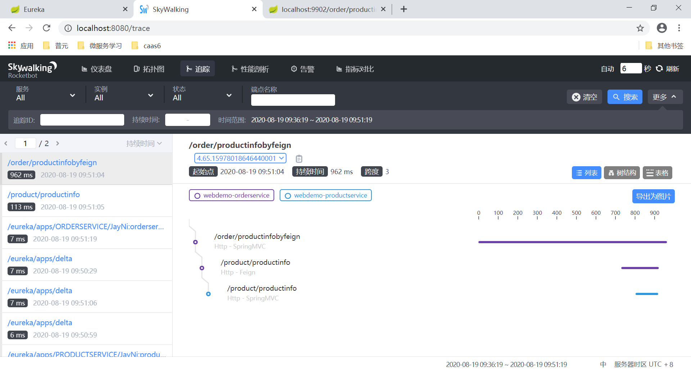691x372 pixels.
Task: Click the 追踪ID input field
Action: coord(82,120)
